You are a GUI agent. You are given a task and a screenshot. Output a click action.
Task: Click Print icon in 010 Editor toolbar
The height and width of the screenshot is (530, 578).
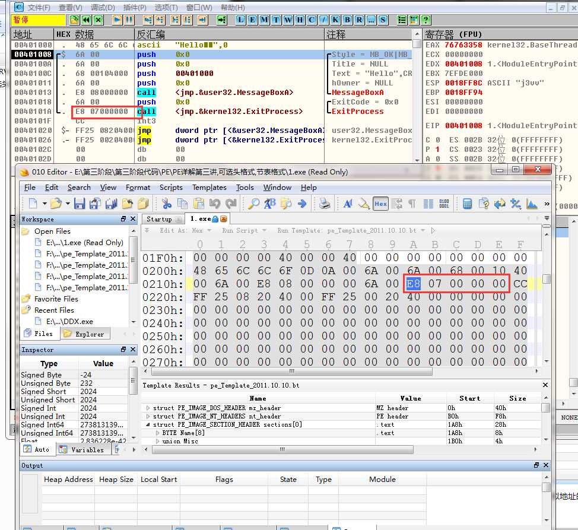(x=325, y=203)
